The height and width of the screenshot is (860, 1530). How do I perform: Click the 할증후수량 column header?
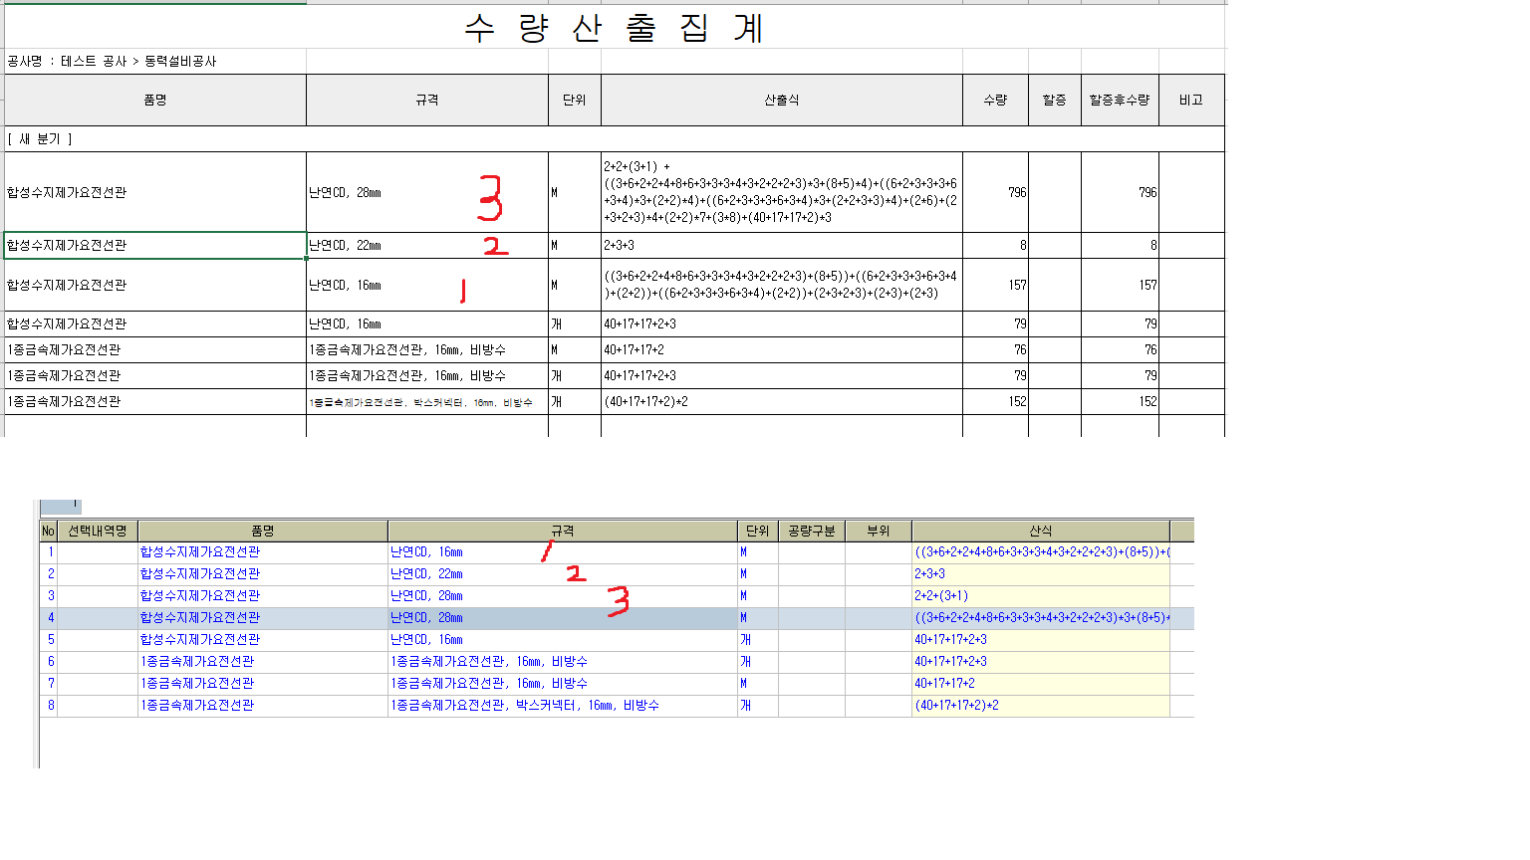[x=1120, y=100]
